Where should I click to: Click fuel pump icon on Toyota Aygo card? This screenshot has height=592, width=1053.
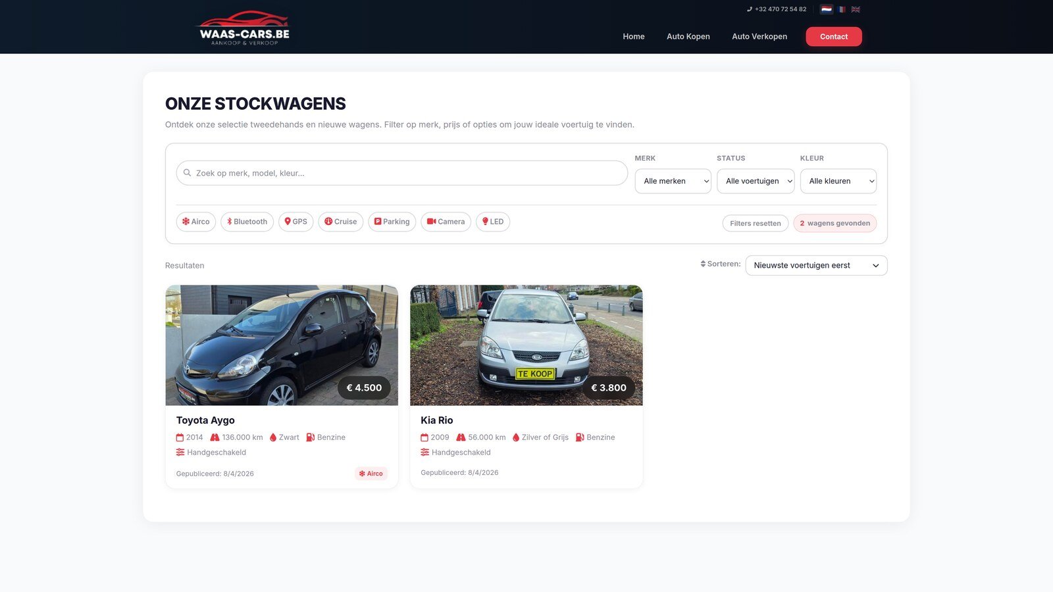click(x=310, y=437)
